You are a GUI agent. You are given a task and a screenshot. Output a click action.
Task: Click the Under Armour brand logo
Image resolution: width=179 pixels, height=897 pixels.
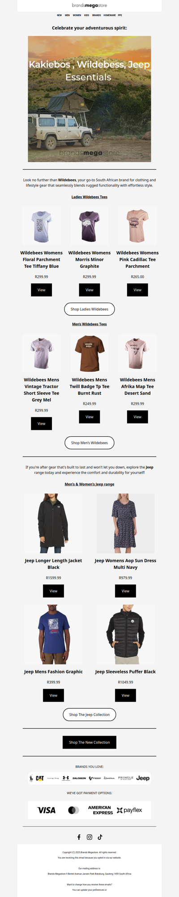point(66,778)
